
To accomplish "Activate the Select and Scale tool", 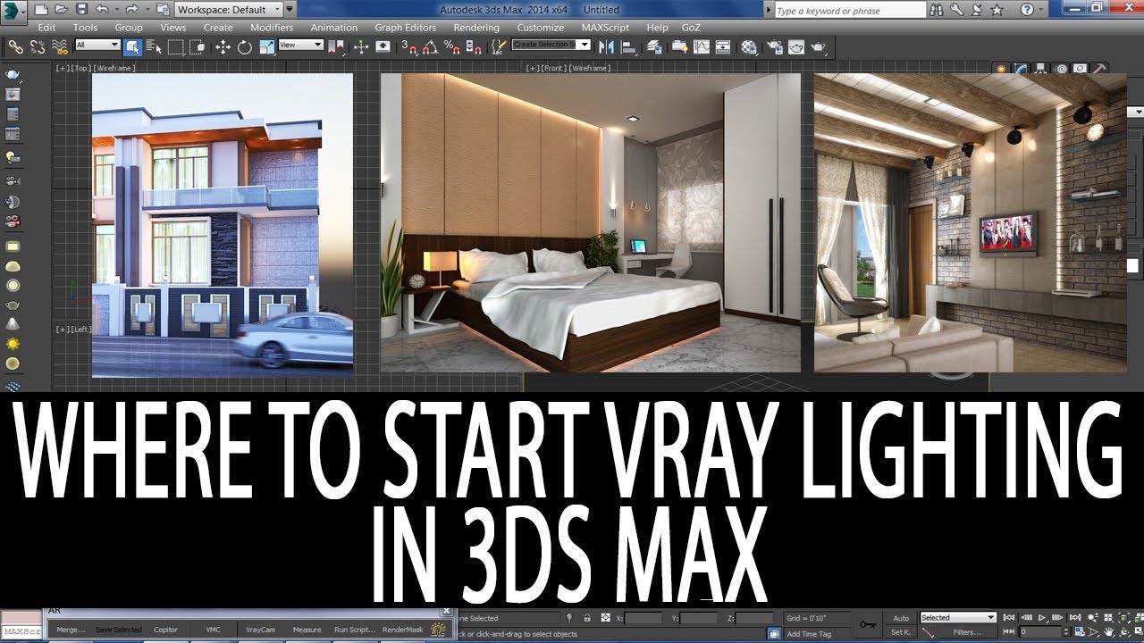I will 265,46.
